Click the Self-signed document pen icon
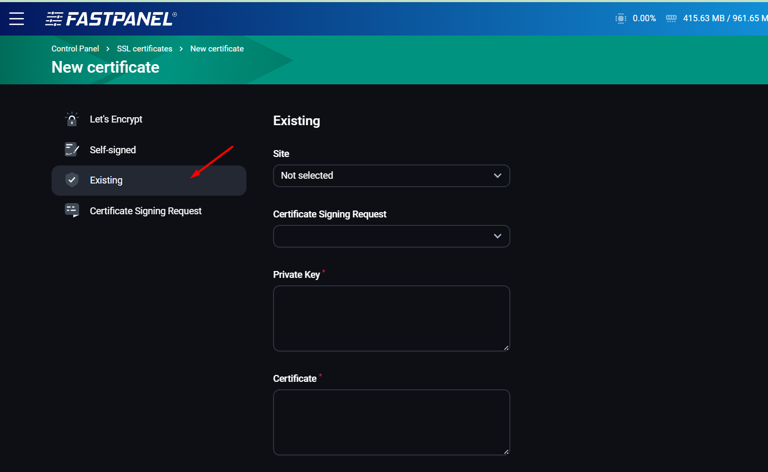This screenshot has width=768, height=472. pyautogui.click(x=72, y=150)
